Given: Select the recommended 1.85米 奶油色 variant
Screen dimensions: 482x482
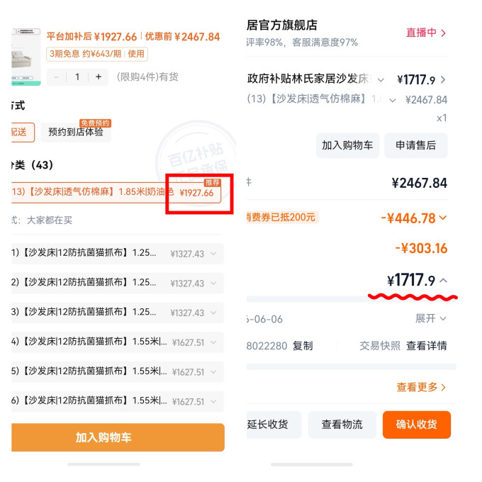Looking at the screenshot, I should (x=116, y=192).
